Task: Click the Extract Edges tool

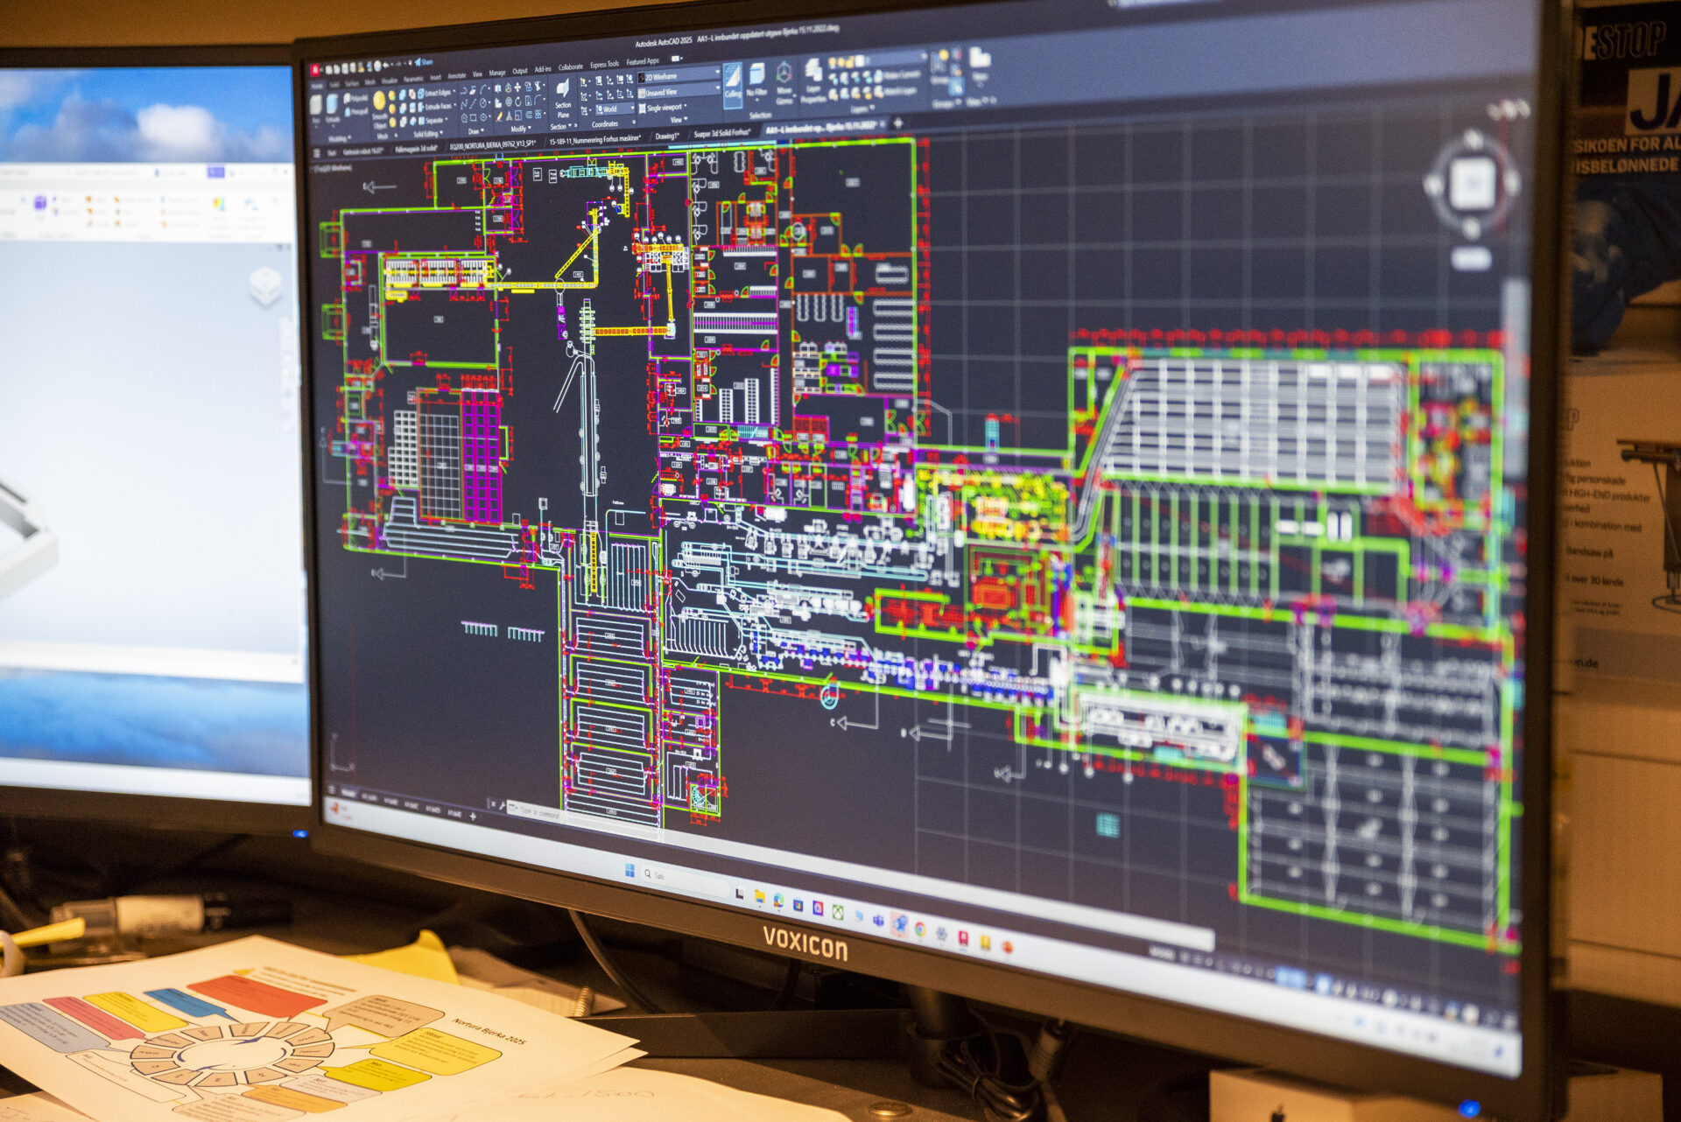Action: tap(435, 93)
